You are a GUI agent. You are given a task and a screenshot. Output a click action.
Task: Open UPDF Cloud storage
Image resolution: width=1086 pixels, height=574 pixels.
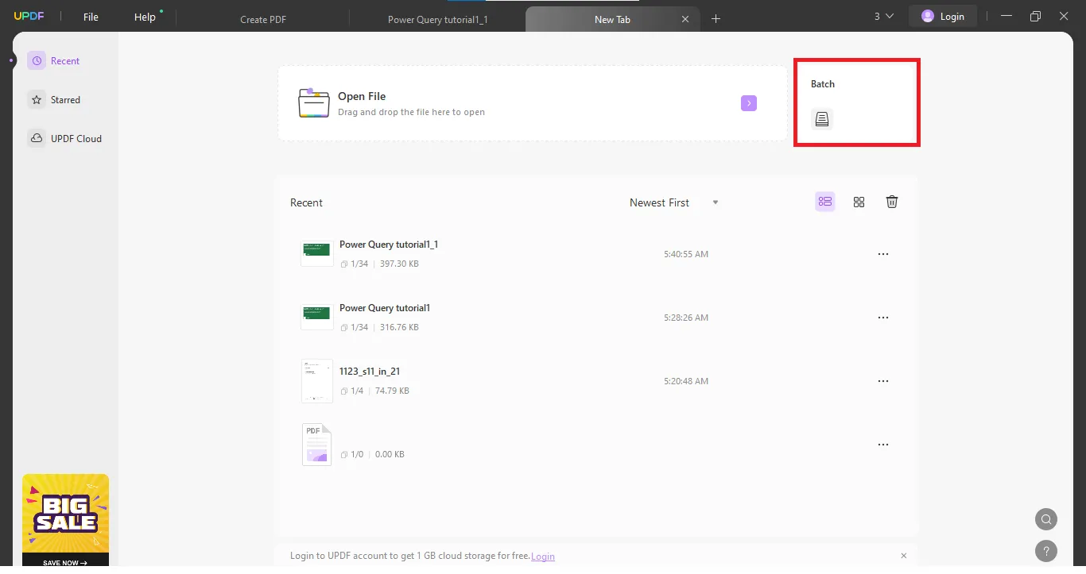tap(76, 138)
